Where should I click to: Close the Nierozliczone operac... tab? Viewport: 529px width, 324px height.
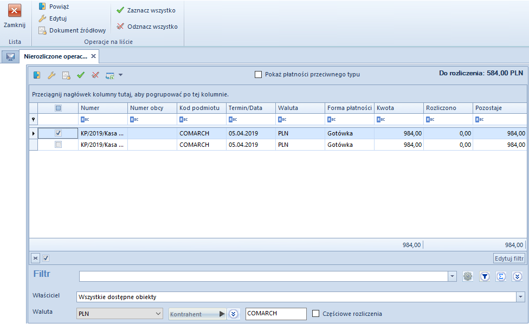click(93, 56)
